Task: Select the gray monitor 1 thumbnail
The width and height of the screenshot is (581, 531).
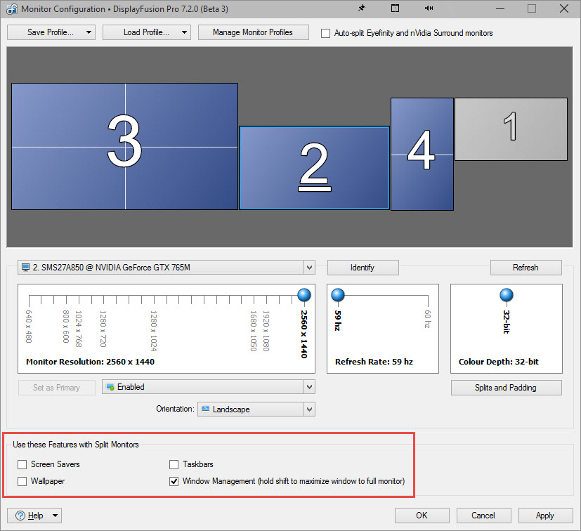Action: point(511,129)
